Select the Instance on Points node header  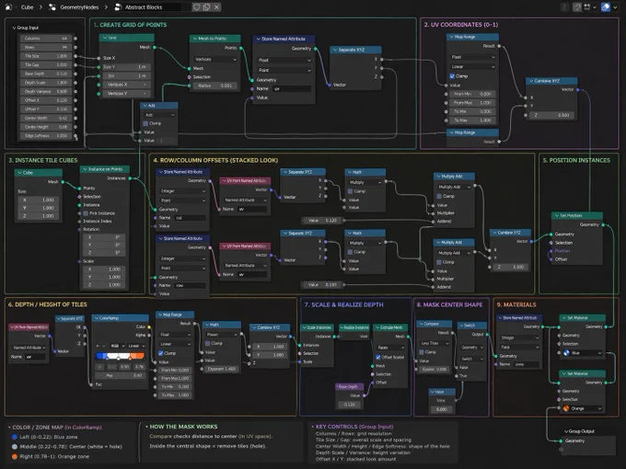[105, 169]
